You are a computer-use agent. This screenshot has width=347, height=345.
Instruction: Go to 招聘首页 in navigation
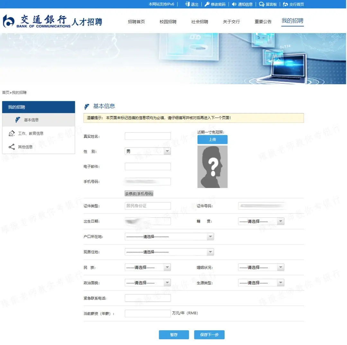(x=136, y=22)
